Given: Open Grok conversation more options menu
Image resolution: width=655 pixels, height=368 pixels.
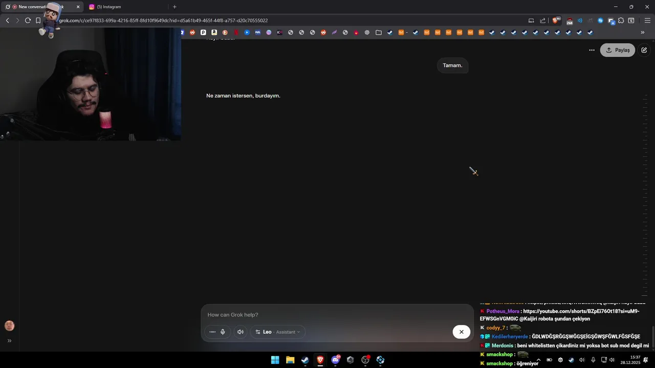Looking at the screenshot, I should (592, 50).
